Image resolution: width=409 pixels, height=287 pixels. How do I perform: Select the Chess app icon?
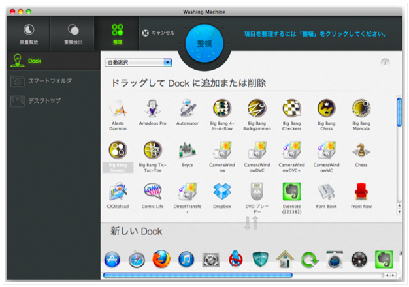point(361,151)
